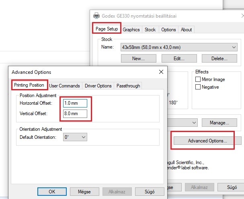Screen dimensions: 244x199
Task: Click the printer icon in Godex title bar
Action: [96, 16]
